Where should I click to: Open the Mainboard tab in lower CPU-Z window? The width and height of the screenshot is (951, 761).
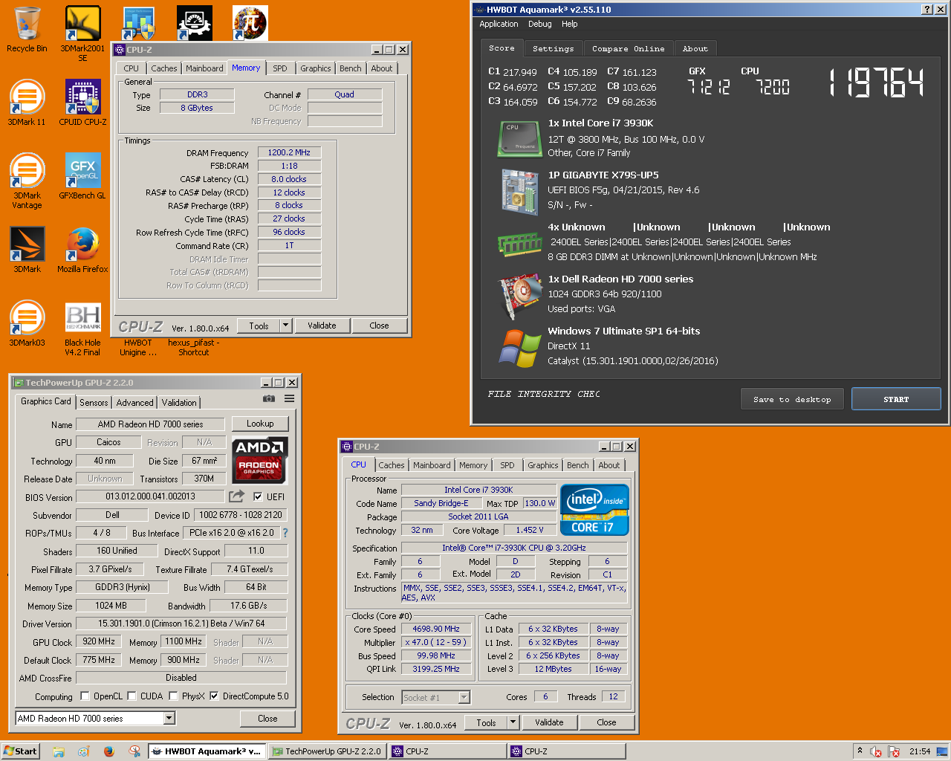pyautogui.click(x=432, y=465)
